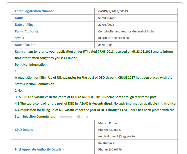
Task: Select appellate 'Phone: 23236776'
Action: point(110,150)
